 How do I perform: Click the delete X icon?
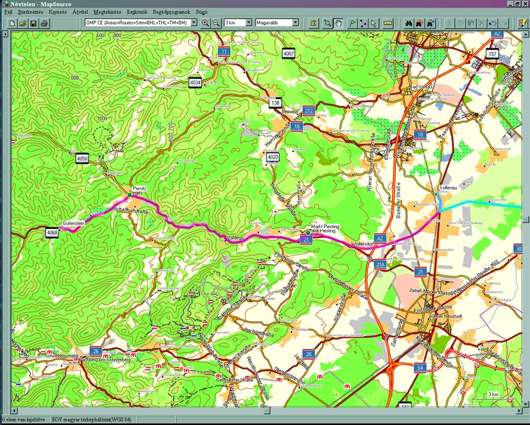pos(482,23)
